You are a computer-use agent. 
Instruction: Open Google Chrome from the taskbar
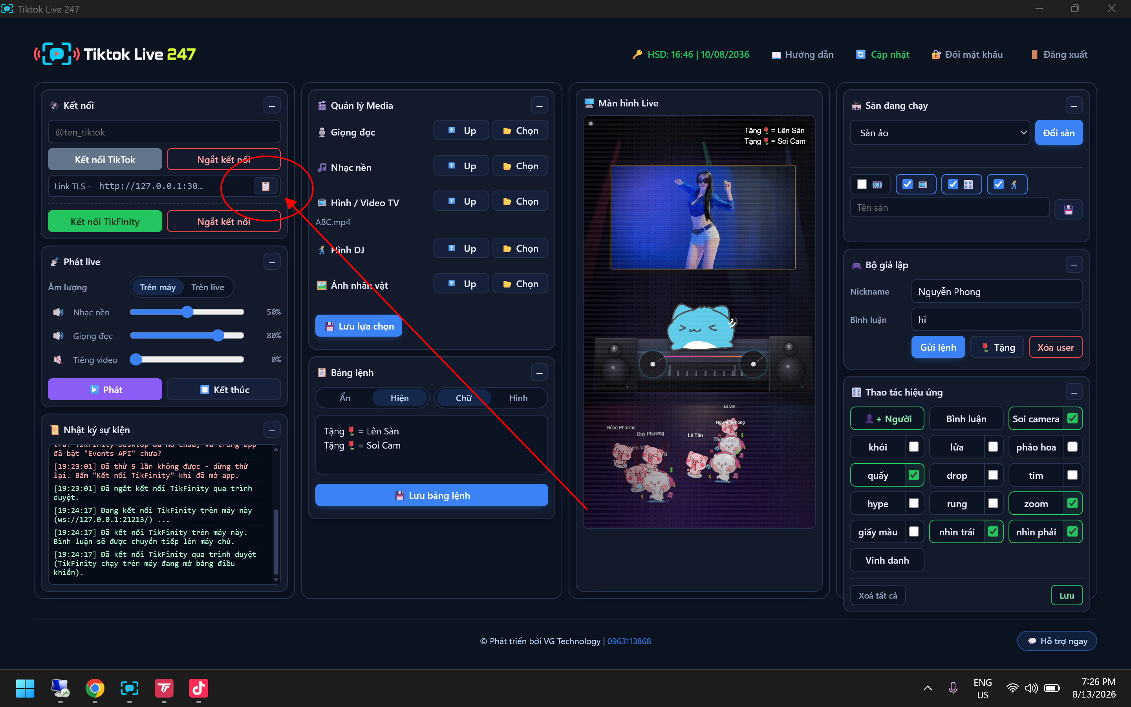coord(95,688)
